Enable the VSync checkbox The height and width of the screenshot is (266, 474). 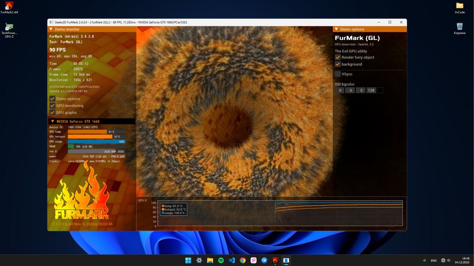click(x=338, y=74)
